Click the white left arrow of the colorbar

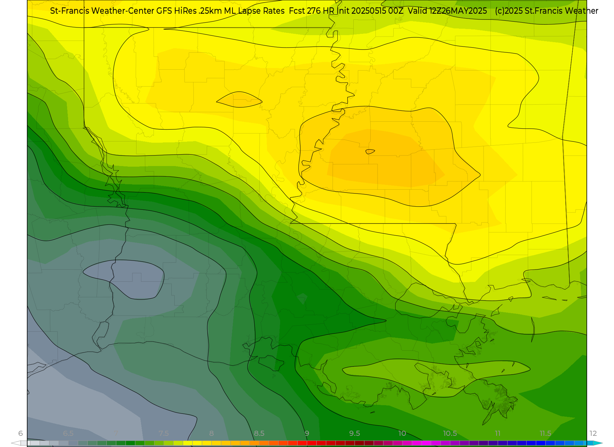pos(16,443)
